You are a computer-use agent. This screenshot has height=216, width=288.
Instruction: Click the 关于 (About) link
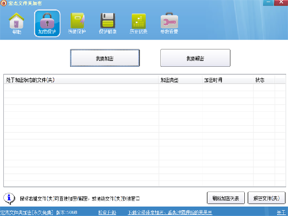click(280, 212)
